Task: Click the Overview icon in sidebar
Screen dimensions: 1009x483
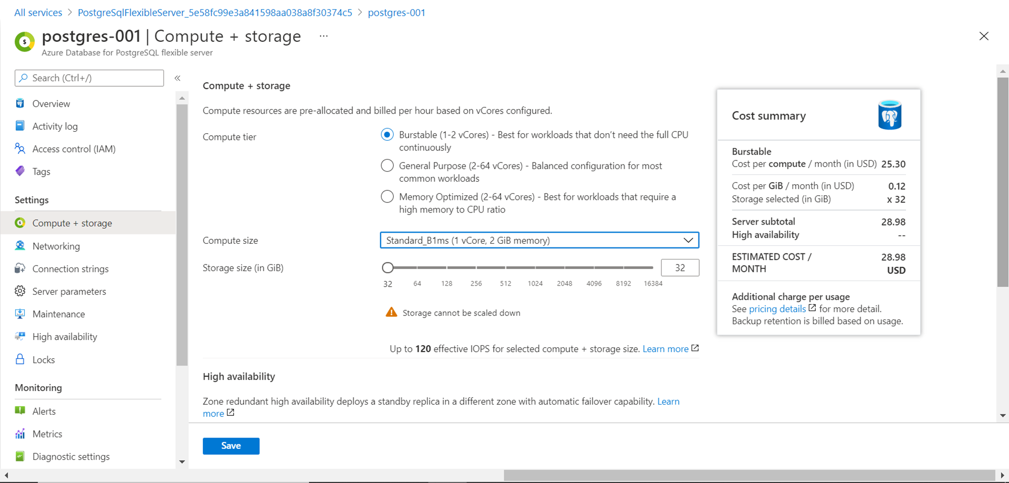Action: pos(20,103)
